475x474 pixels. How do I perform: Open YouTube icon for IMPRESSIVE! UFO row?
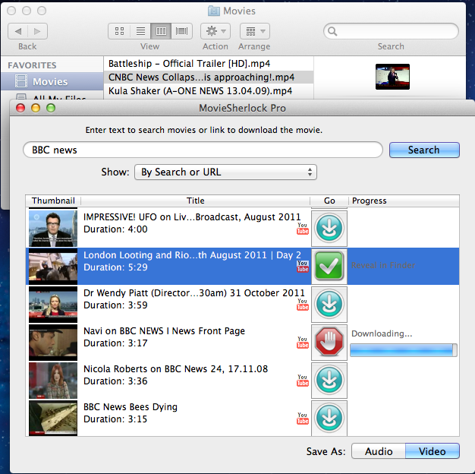tap(302, 229)
